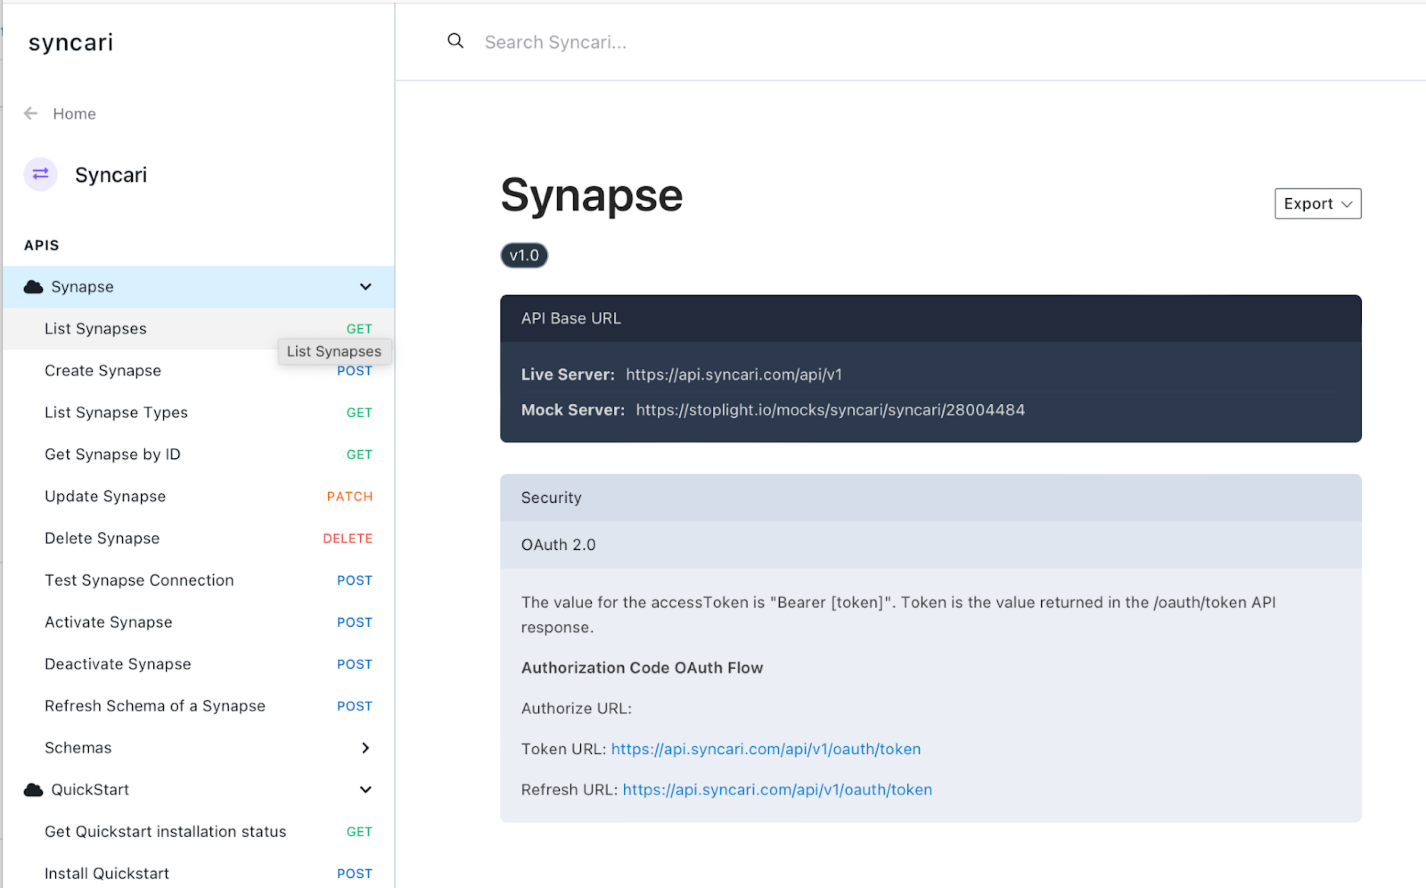This screenshot has height=888, width=1426.
Task: Open the syncari logo link
Action: [71, 42]
